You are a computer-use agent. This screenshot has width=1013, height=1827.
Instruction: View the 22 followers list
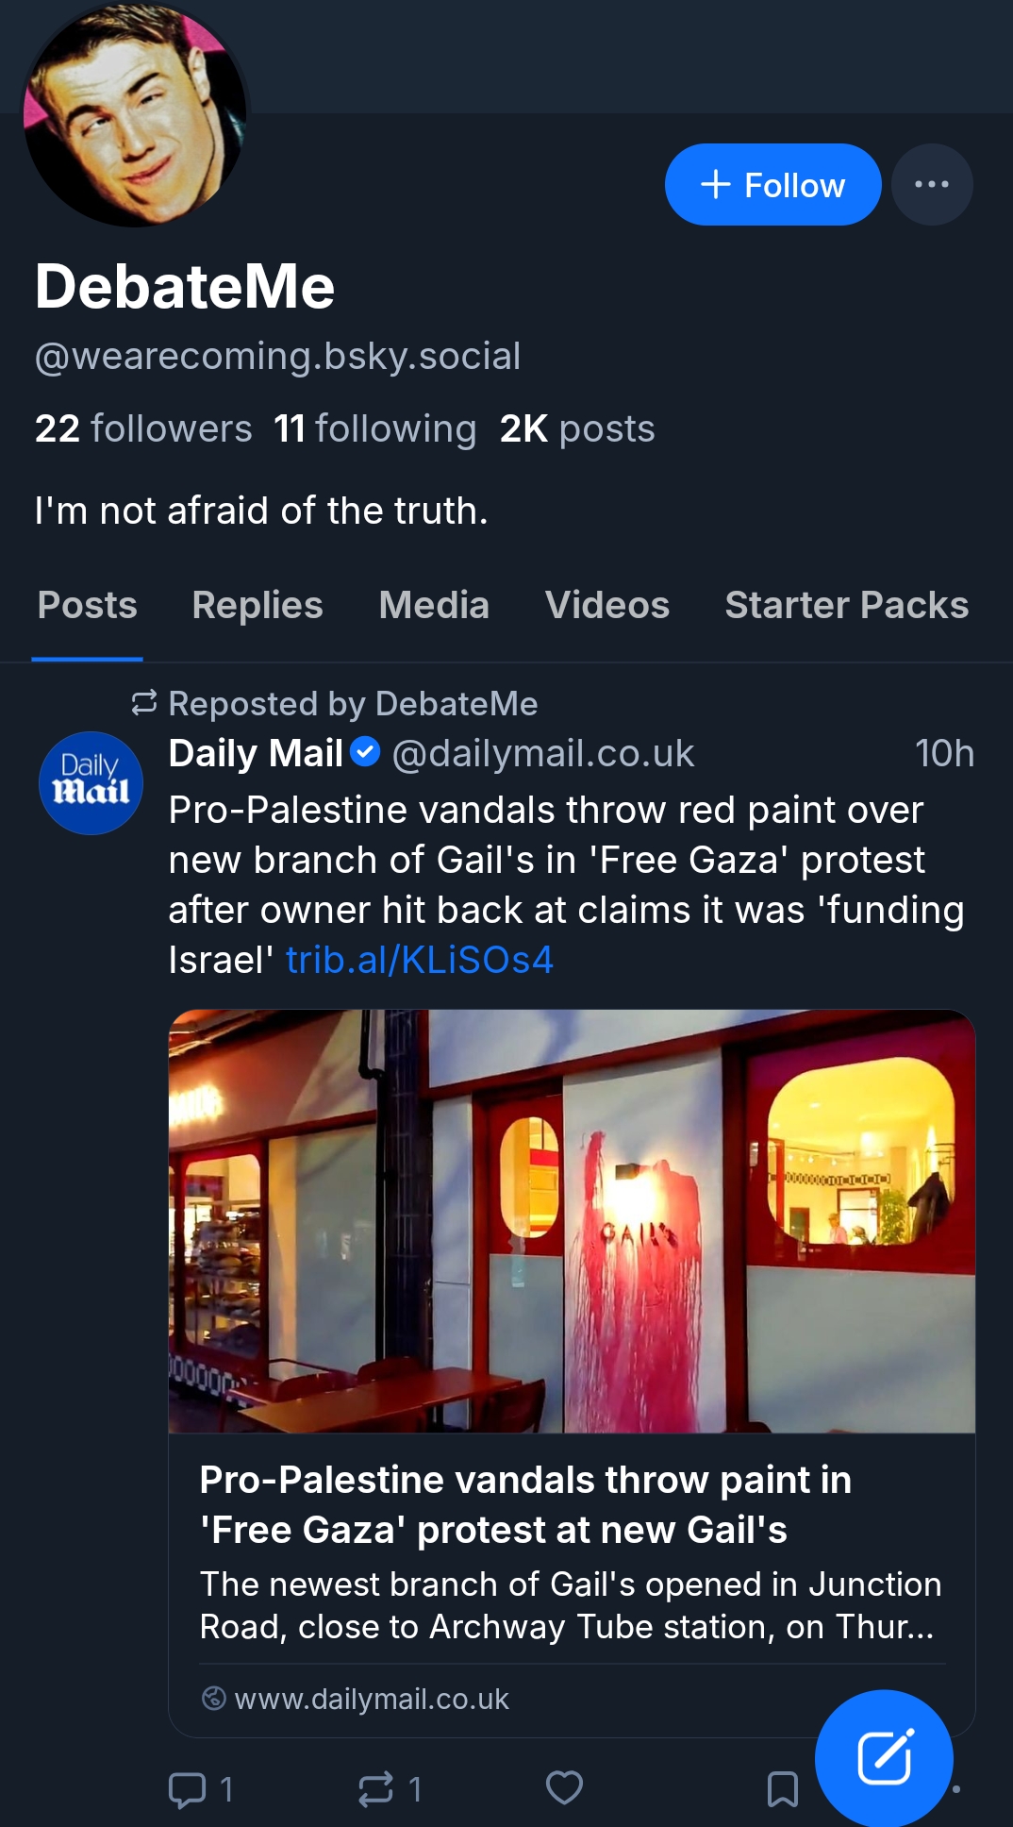click(x=143, y=428)
